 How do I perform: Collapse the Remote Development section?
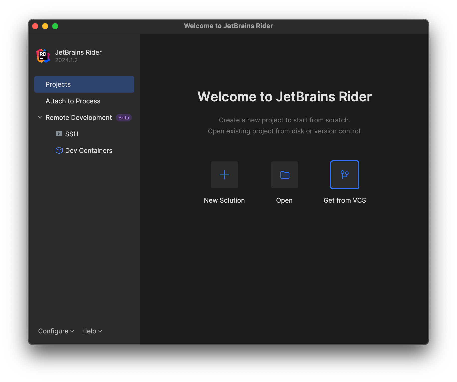click(x=40, y=117)
